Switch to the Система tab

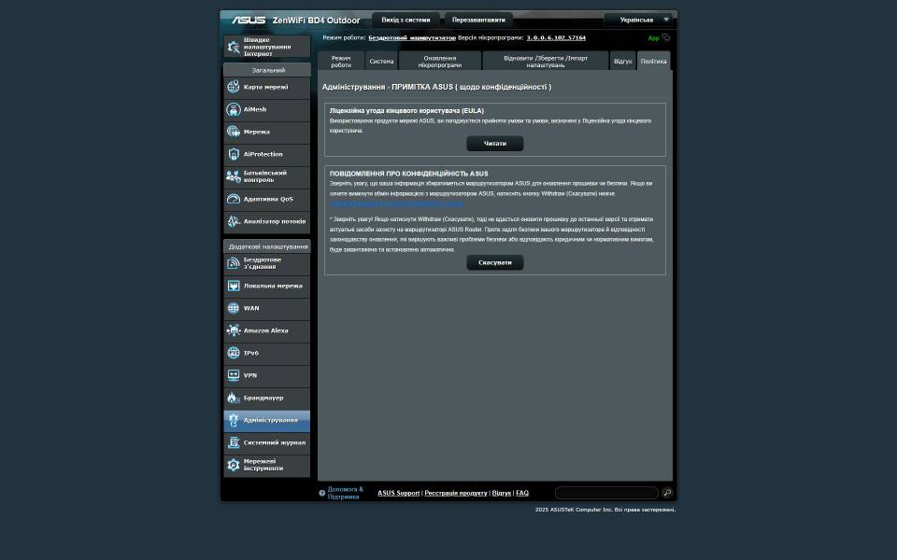[x=381, y=62]
